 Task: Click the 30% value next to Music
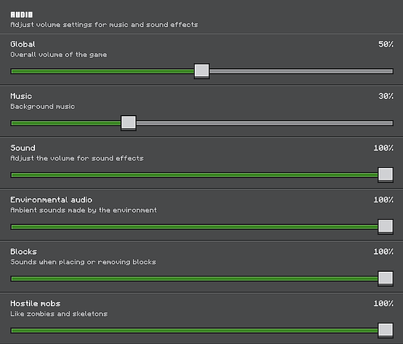tap(386, 96)
